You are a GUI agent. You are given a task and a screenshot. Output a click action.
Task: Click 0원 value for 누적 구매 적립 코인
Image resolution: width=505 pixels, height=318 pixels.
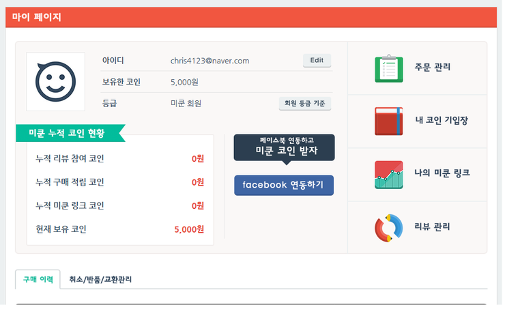pos(198,182)
